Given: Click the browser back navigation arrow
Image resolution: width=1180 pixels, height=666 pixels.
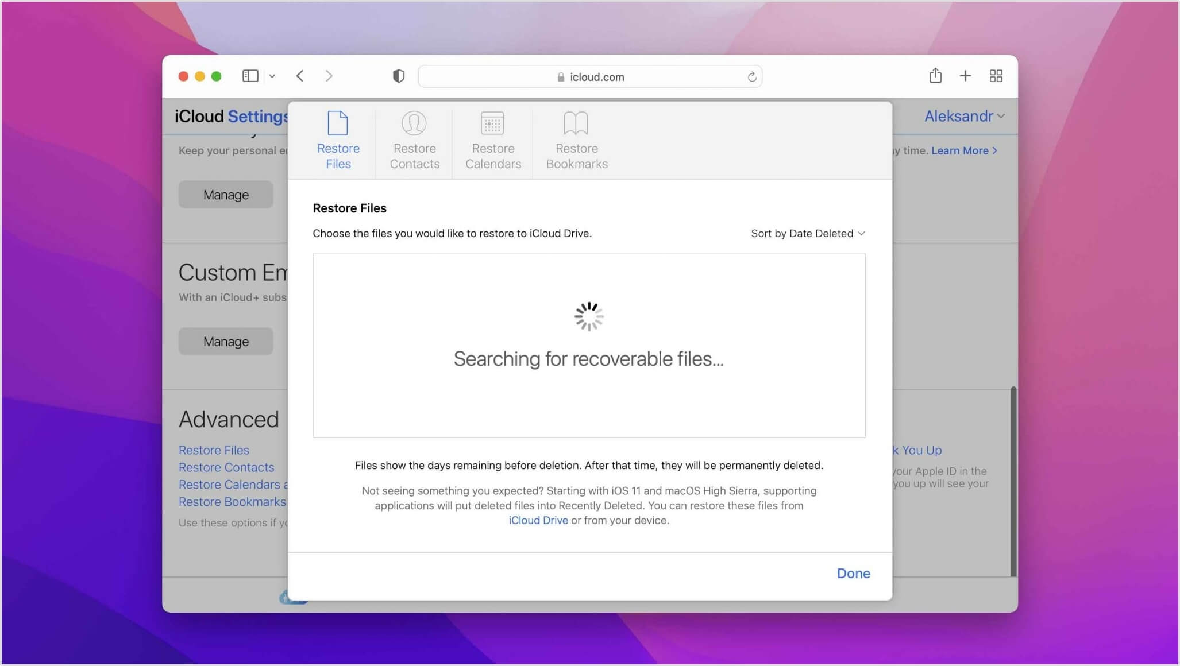Looking at the screenshot, I should 300,75.
